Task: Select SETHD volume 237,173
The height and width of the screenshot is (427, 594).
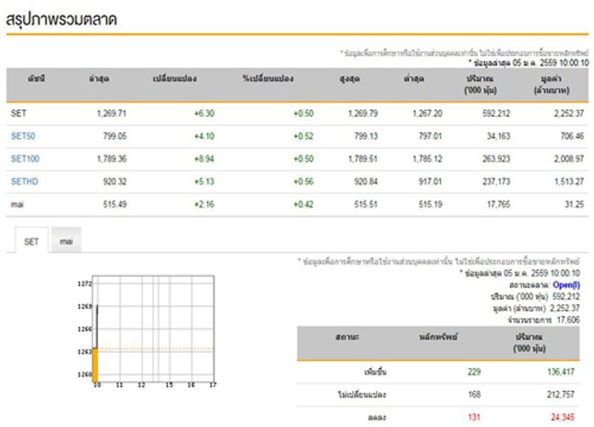Action: point(496,182)
